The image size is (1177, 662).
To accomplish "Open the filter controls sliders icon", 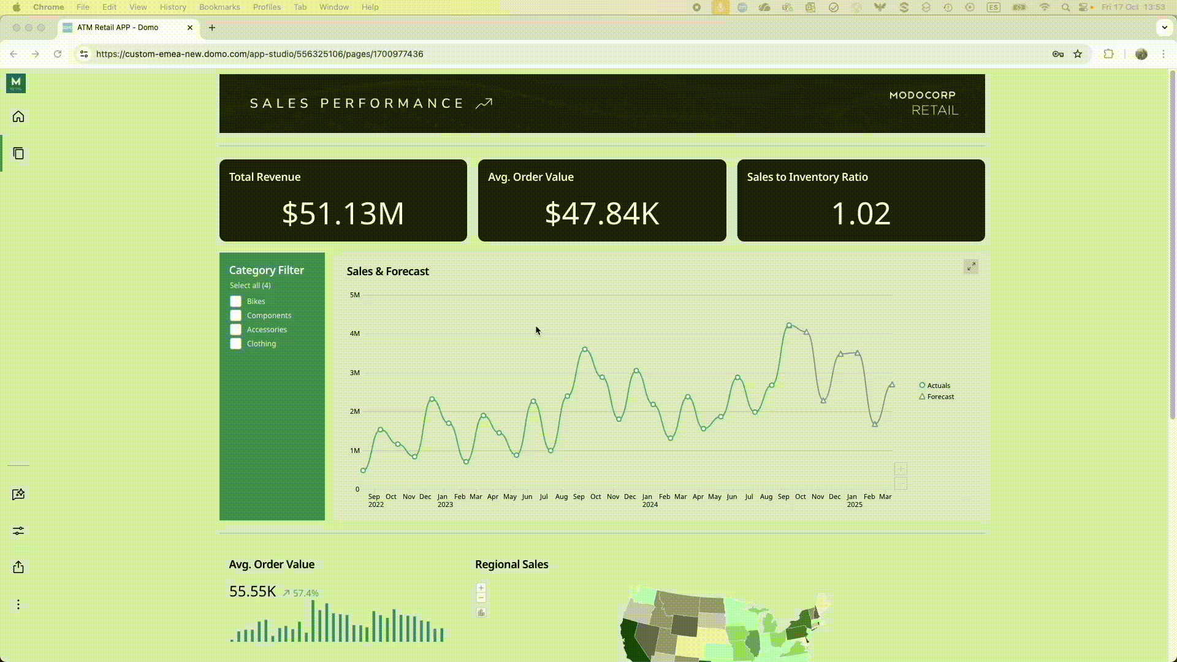I will (18, 531).
